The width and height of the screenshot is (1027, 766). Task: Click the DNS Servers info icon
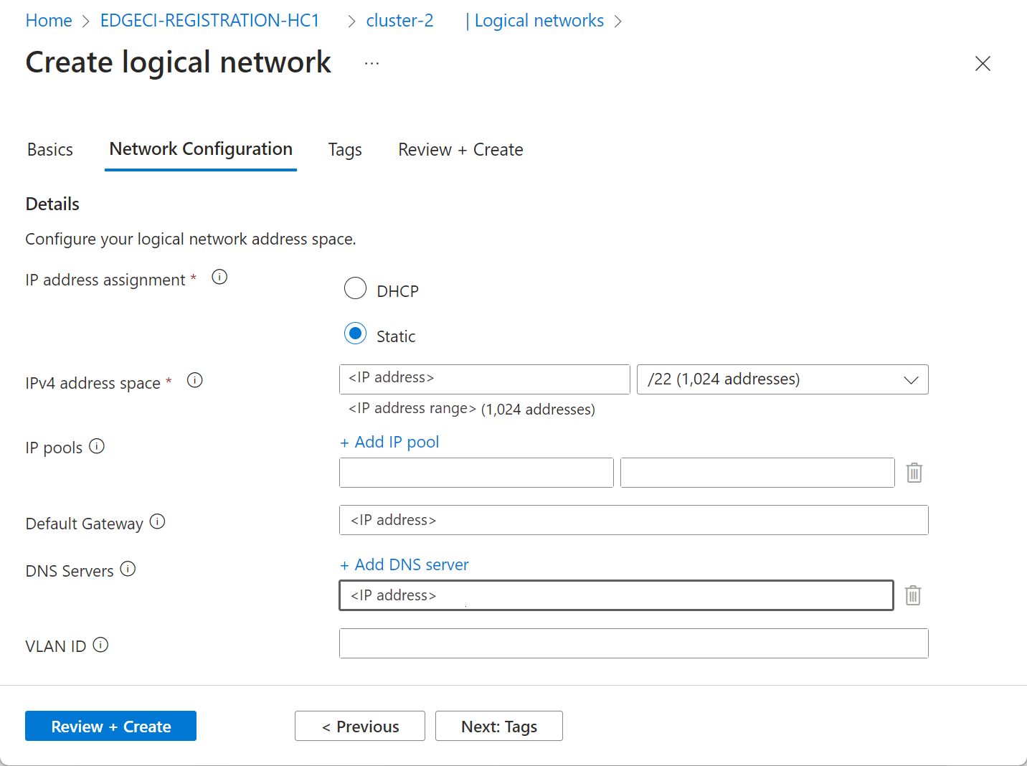click(128, 569)
